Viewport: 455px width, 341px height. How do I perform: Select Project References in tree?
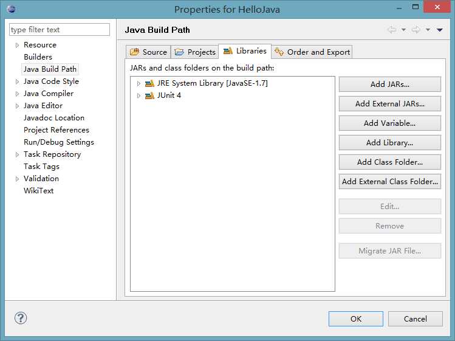coord(56,130)
